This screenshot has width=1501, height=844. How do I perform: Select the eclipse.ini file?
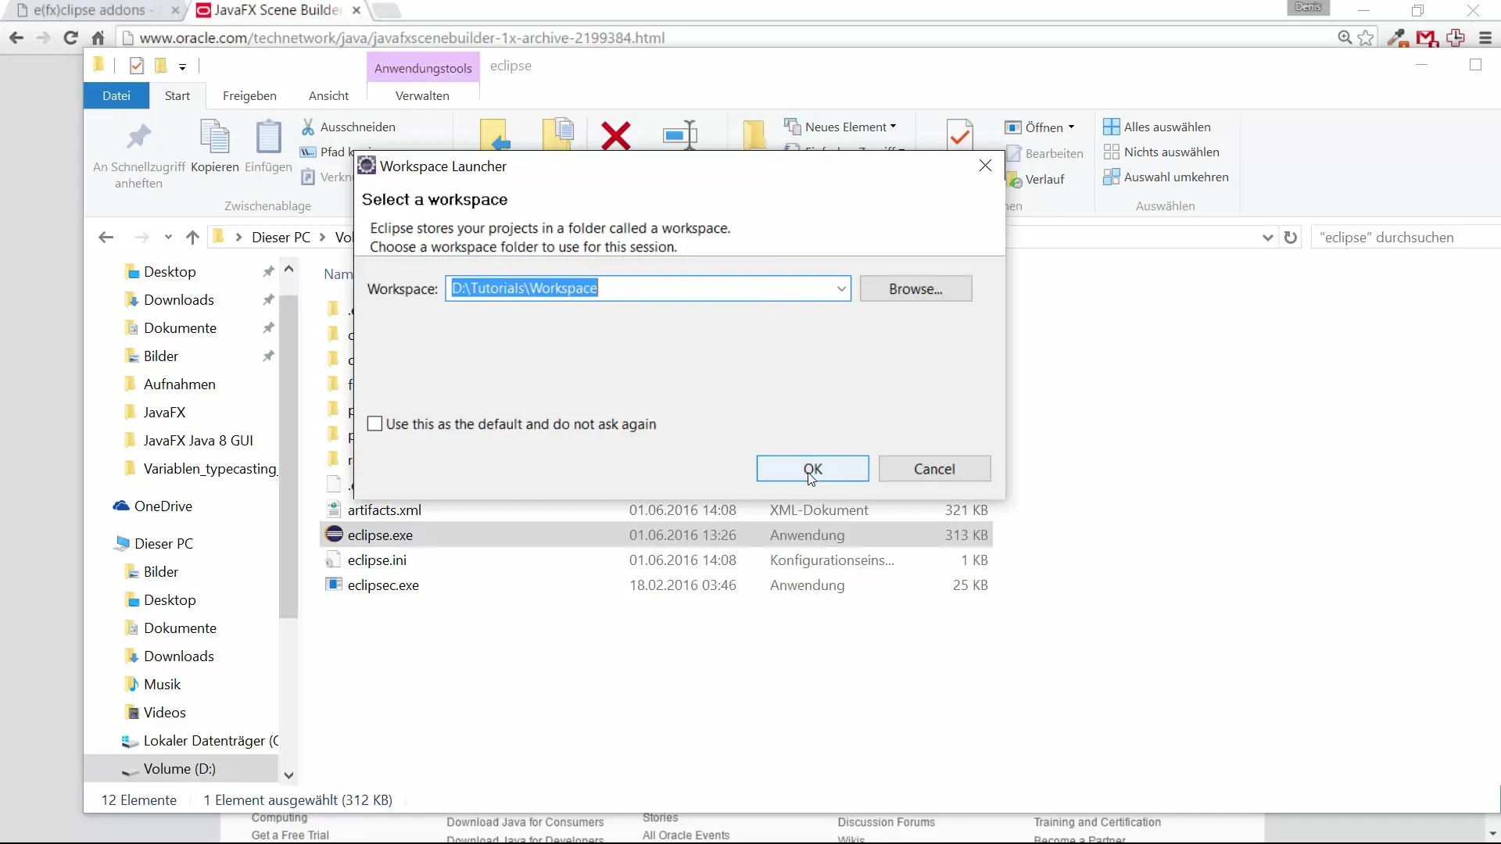pos(377,560)
